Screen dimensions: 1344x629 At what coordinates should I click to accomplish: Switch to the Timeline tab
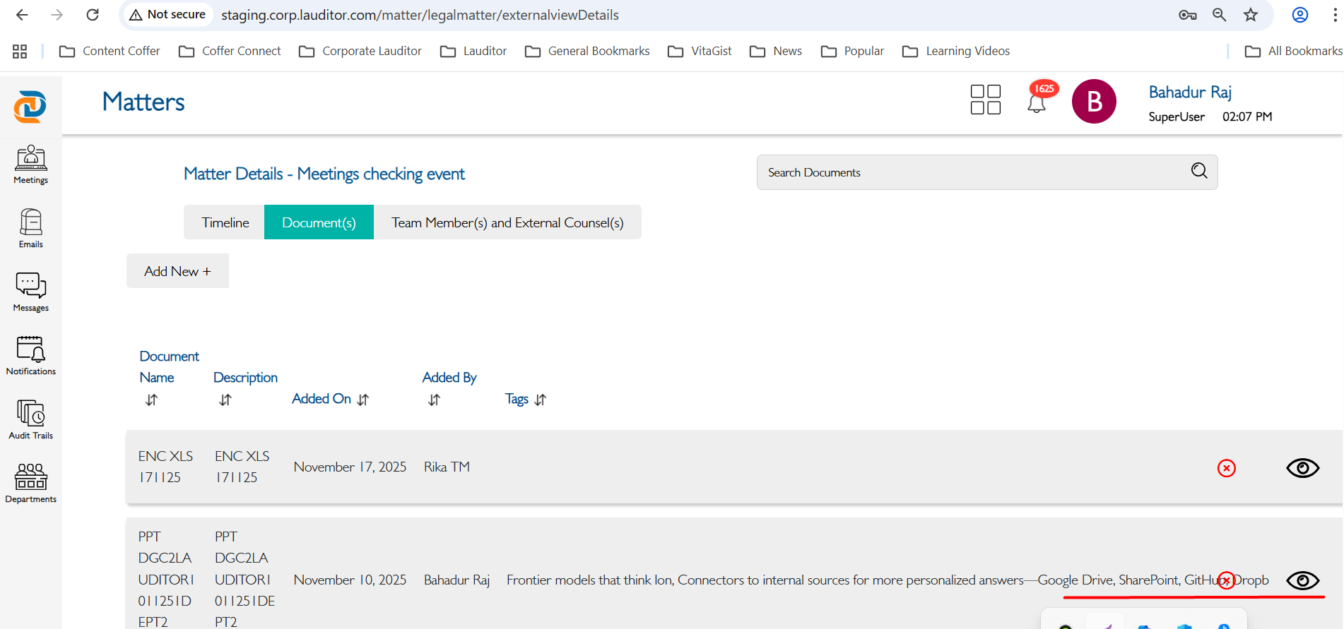coord(225,222)
